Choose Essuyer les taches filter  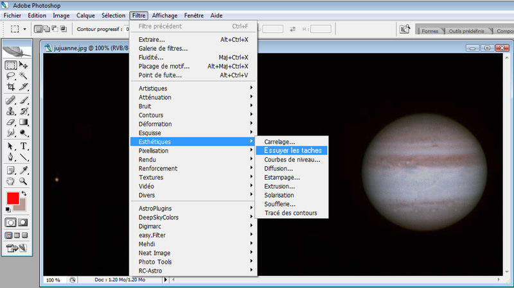pyautogui.click(x=292, y=151)
